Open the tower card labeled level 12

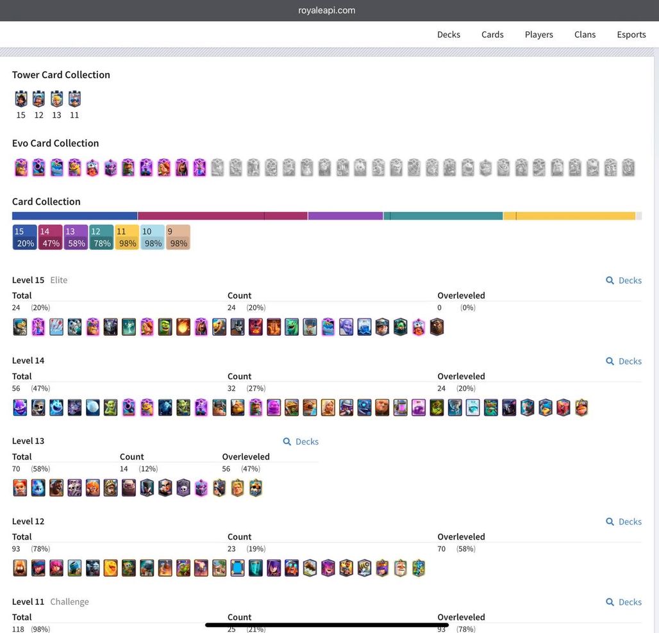(x=38, y=99)
